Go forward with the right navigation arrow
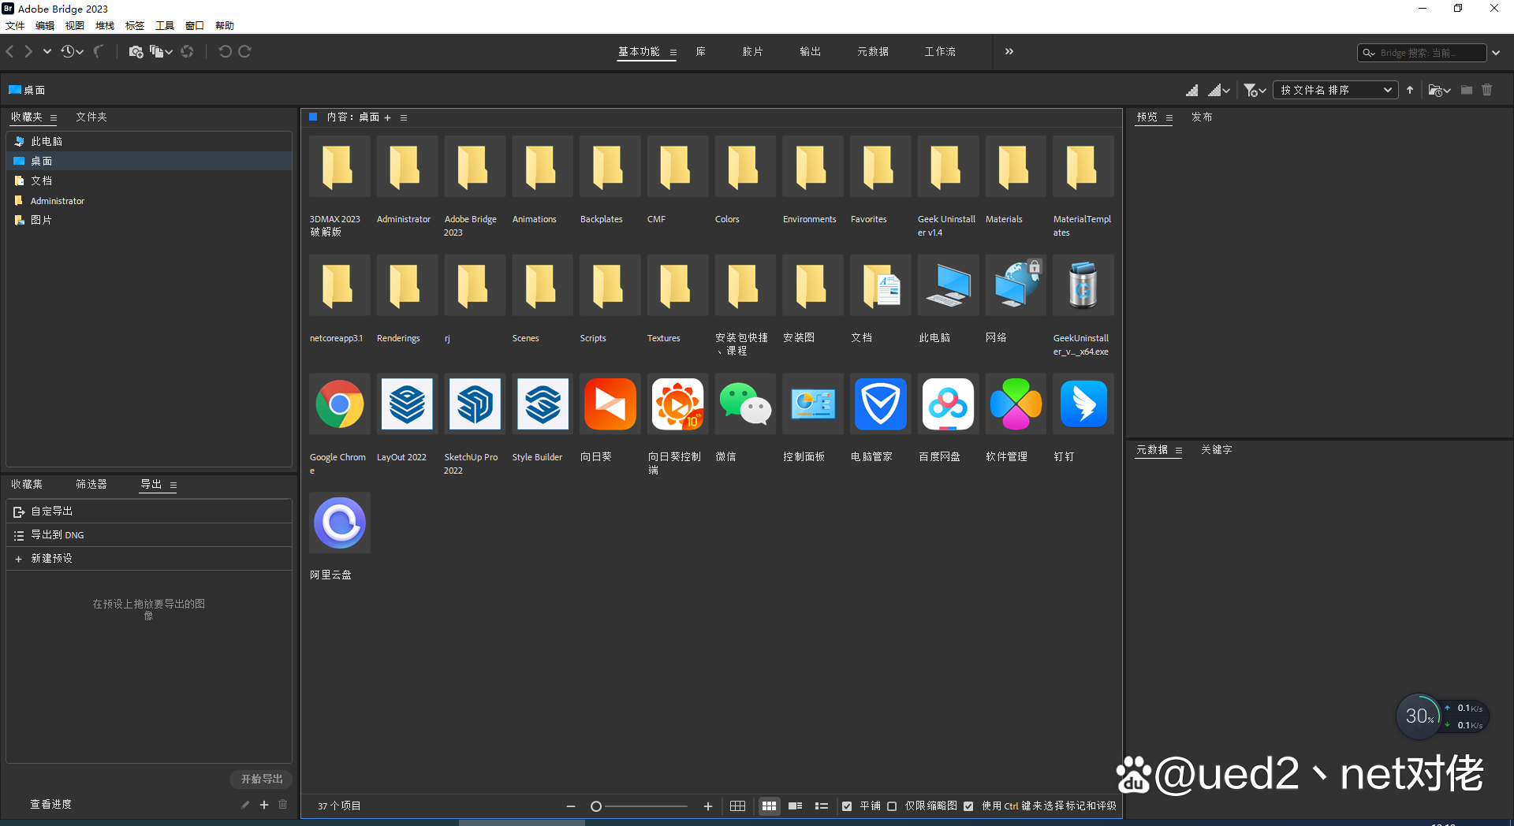Image resolution: width=1514 pixels, height=826 pixels. point(28,51)
